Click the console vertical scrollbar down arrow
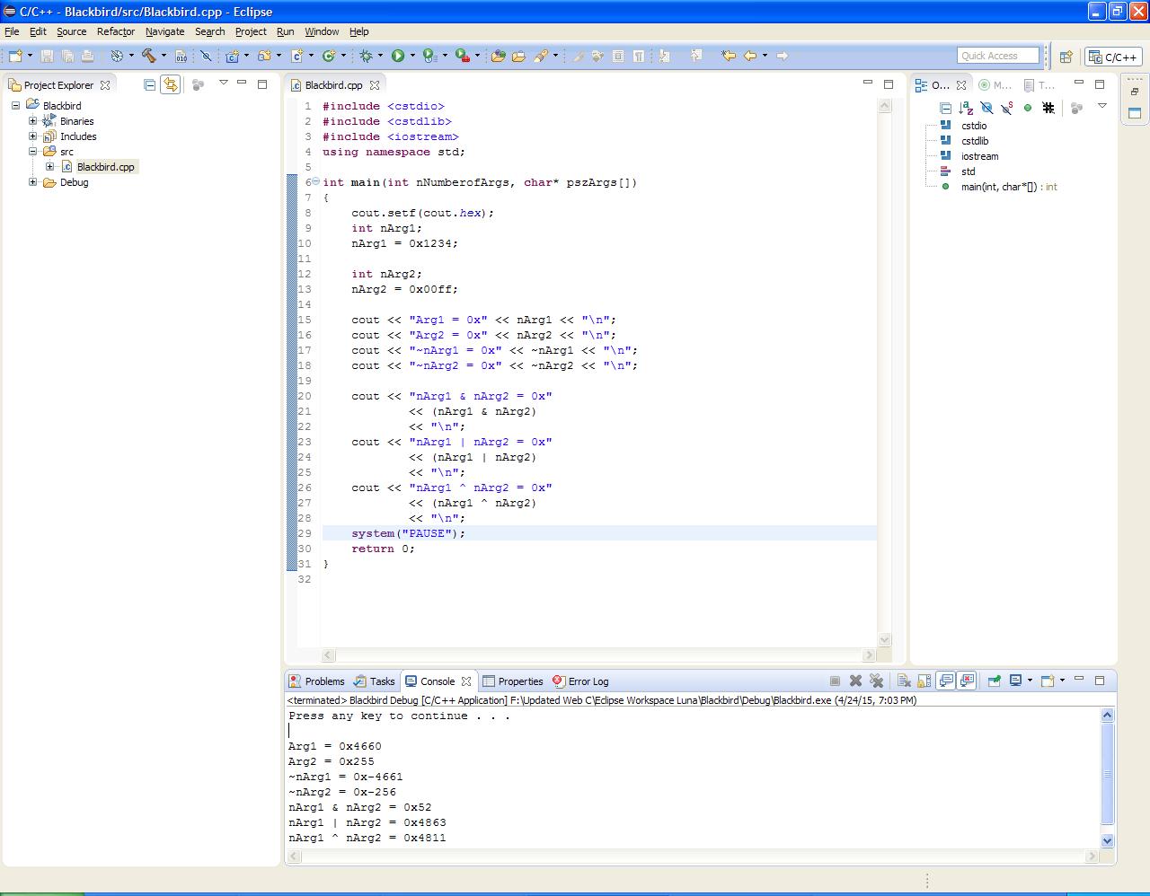 (1107, 840)
